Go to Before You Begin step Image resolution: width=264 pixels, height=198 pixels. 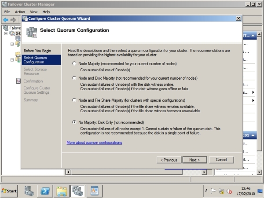37,51
